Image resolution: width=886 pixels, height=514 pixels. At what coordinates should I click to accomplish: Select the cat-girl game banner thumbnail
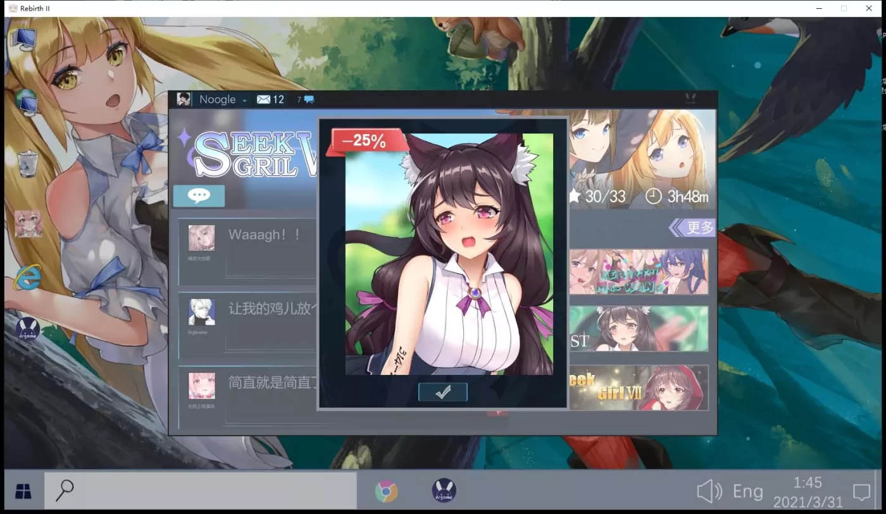click(x=639, y=329)
